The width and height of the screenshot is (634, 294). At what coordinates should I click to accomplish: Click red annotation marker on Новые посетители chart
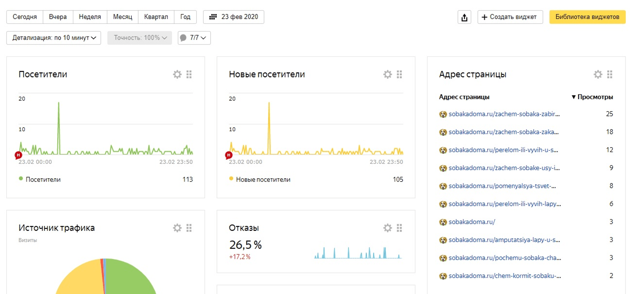229,155
